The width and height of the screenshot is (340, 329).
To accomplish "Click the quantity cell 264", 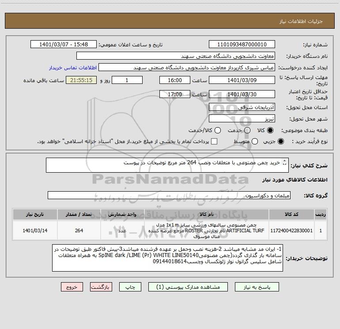I will tap(79, 231).
